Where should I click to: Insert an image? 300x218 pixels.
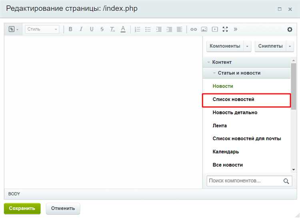[x=204, y=29]
